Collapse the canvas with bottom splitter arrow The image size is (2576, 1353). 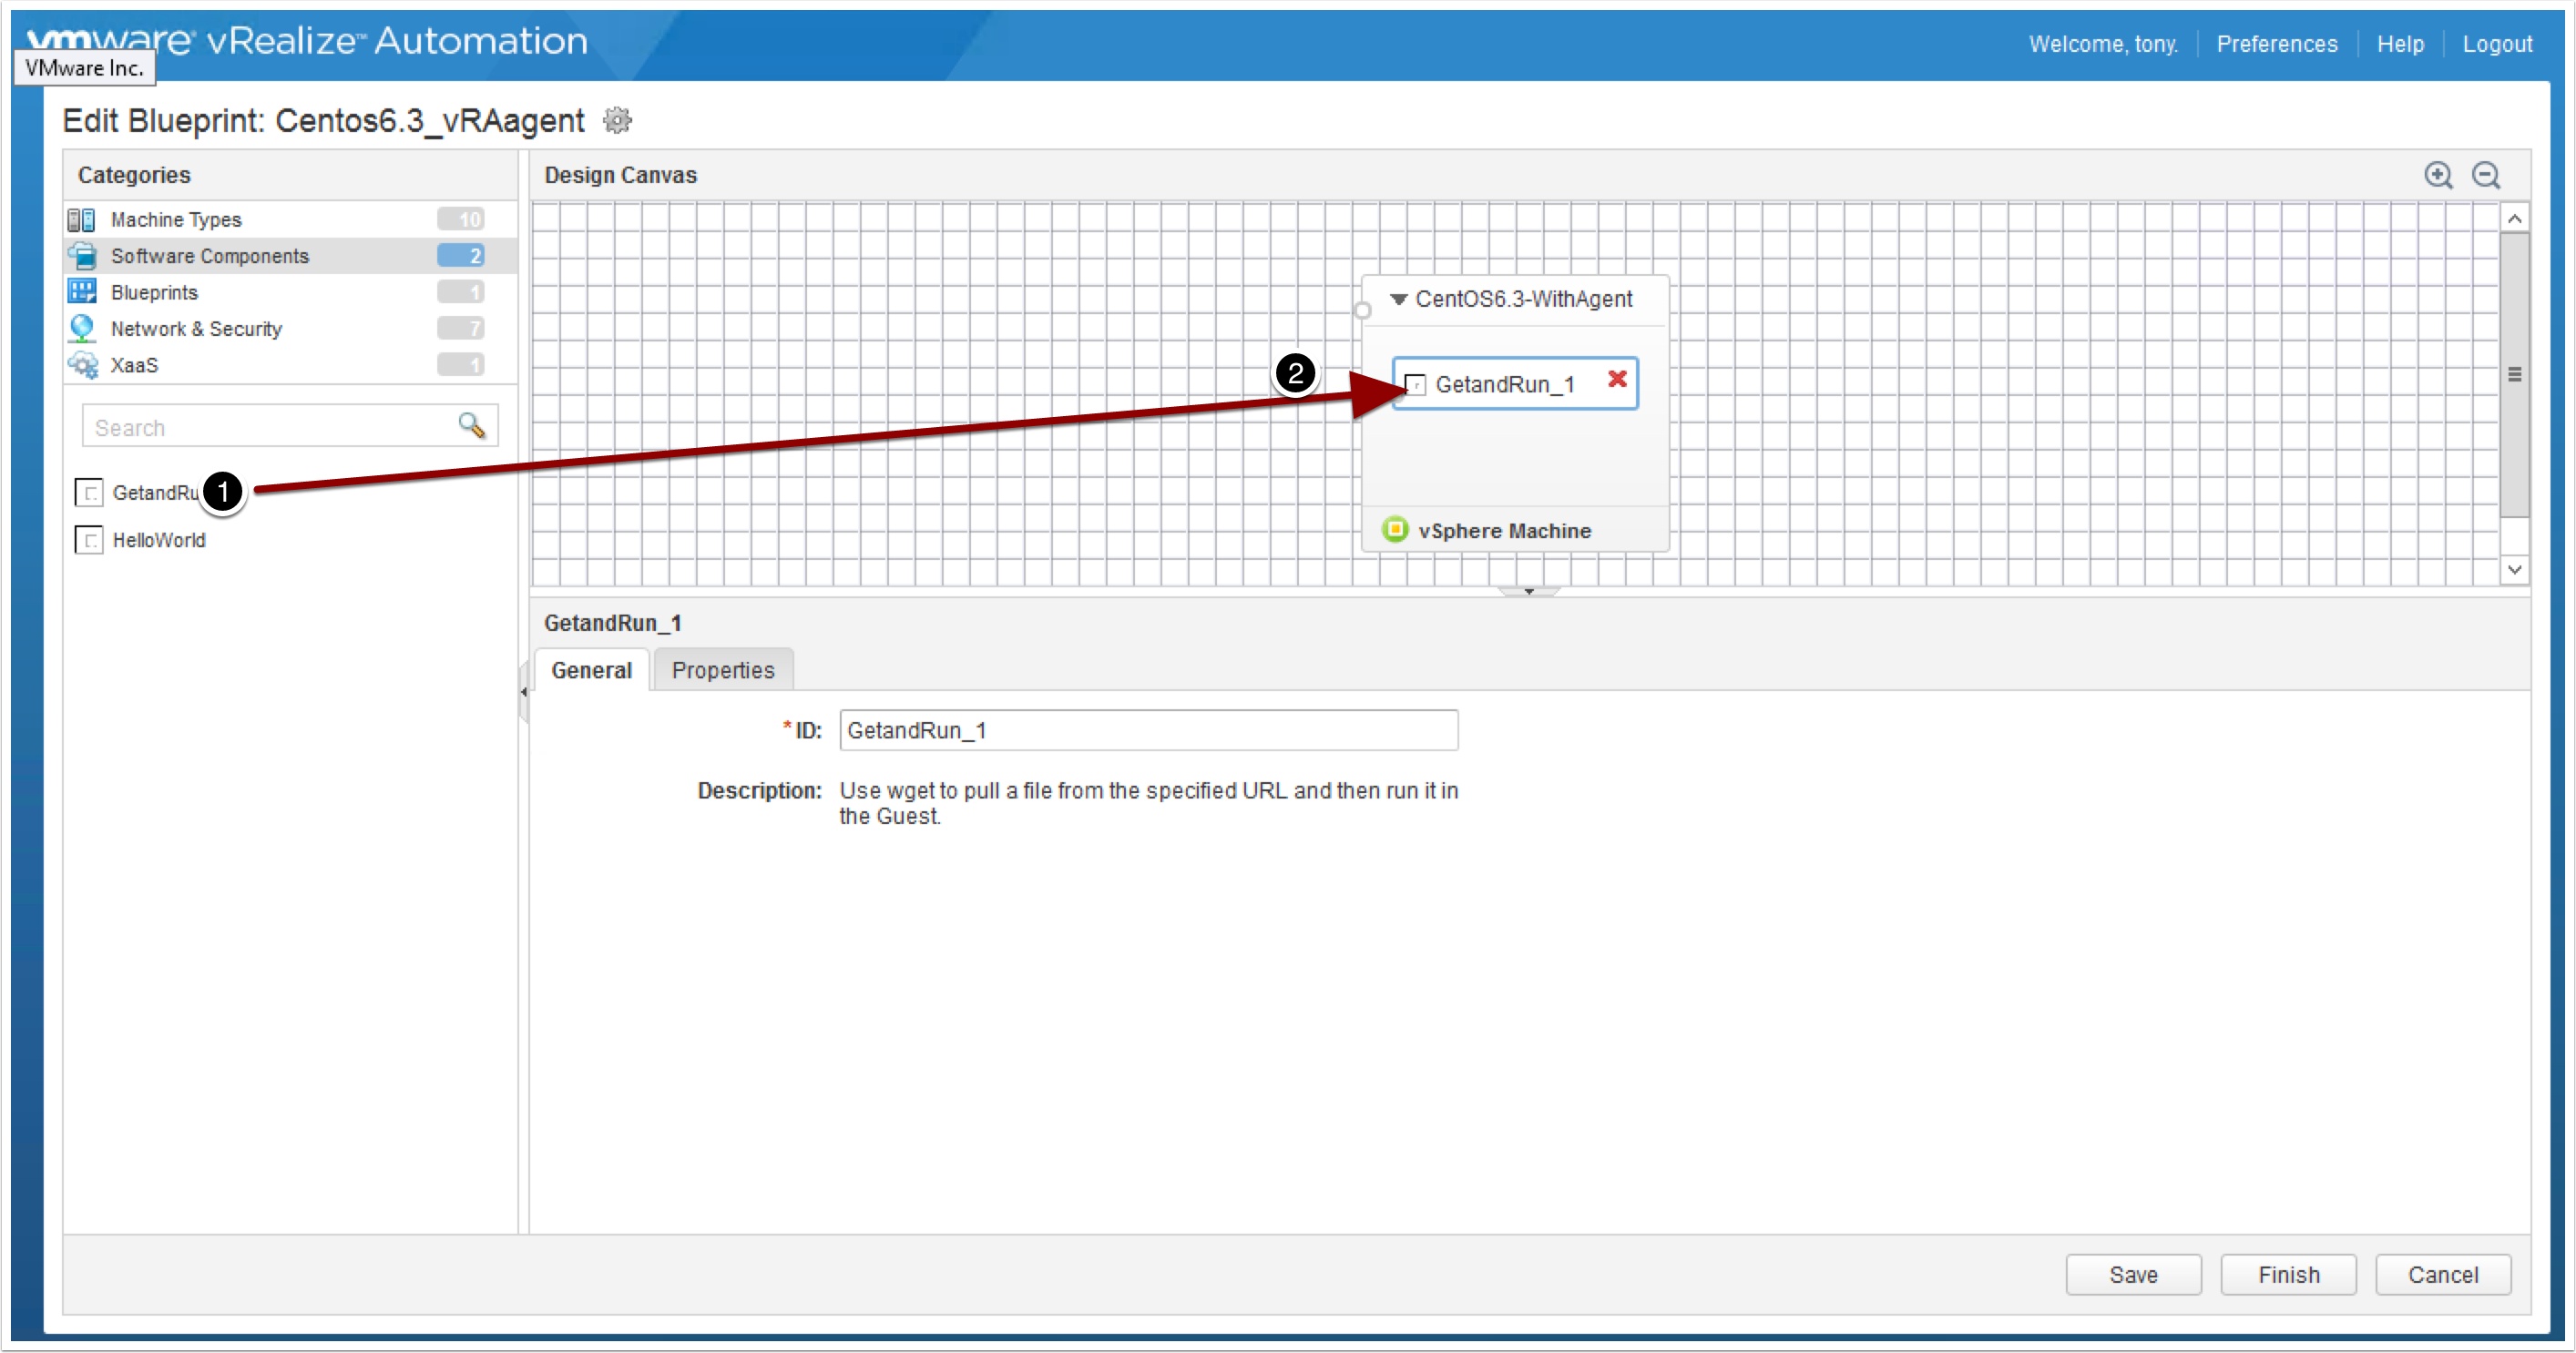pyautogui.click(x=1528, y=592)
